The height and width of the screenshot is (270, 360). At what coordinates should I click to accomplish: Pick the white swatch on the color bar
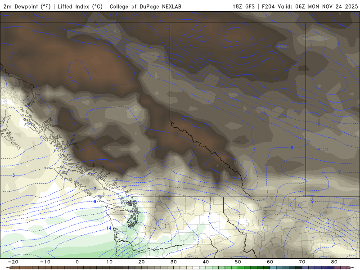[x=196, y=267]
